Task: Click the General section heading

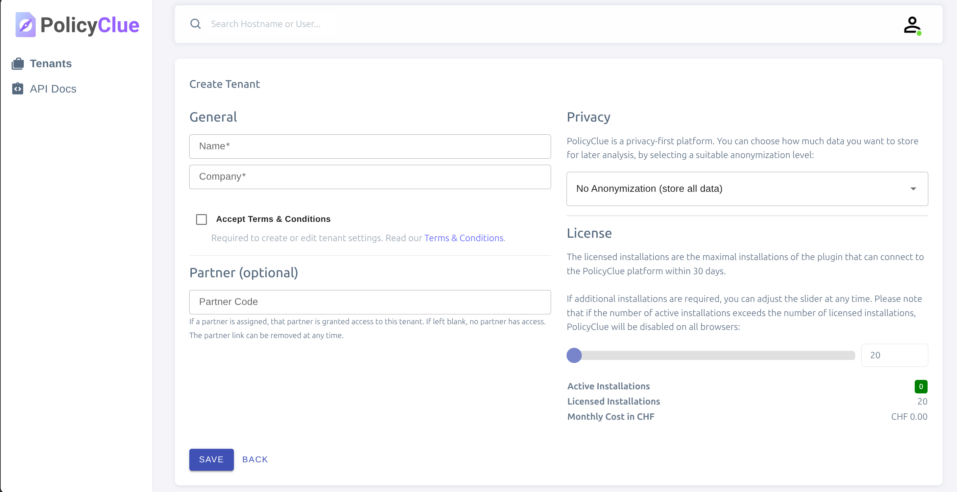Action: [x=213, y=117]
